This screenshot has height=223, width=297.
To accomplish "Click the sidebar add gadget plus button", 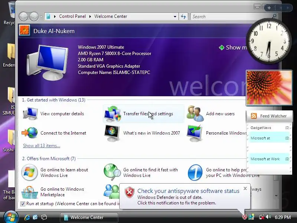I will [x=269, y=8].
